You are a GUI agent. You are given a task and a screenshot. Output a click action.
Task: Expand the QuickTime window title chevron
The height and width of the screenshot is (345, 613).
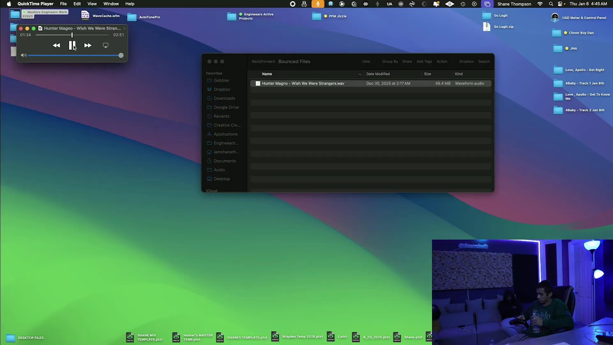point(124,28)
